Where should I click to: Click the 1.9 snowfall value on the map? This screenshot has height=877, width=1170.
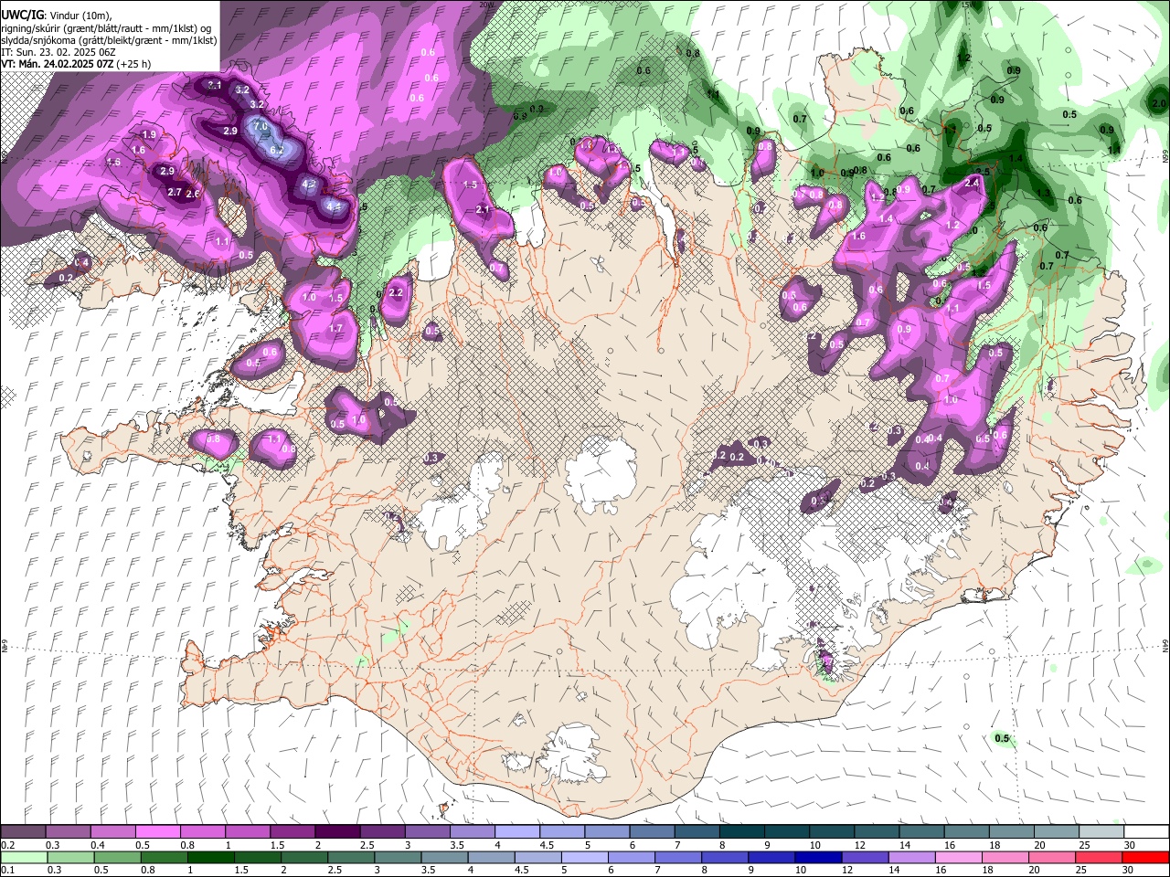(149, 134)
